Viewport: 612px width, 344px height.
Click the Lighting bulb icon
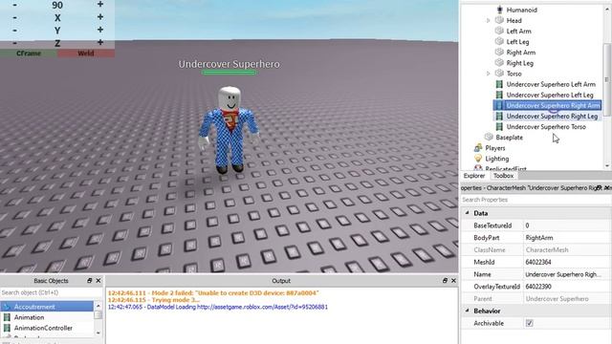click(x=478, y=159)
